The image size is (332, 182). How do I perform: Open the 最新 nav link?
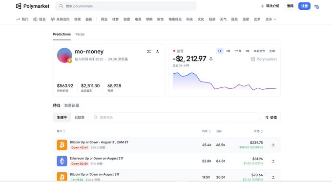pyautogui.click(x=89, y=19)
